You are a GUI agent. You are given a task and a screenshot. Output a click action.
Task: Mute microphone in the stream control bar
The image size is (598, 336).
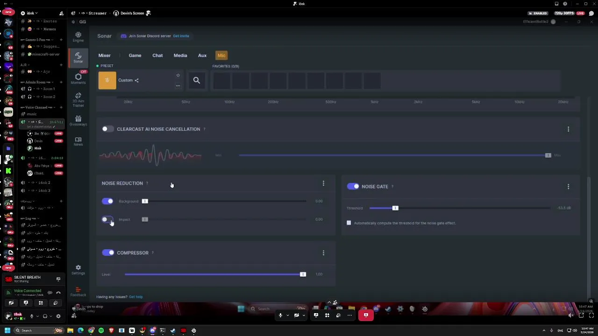point(280,315)
